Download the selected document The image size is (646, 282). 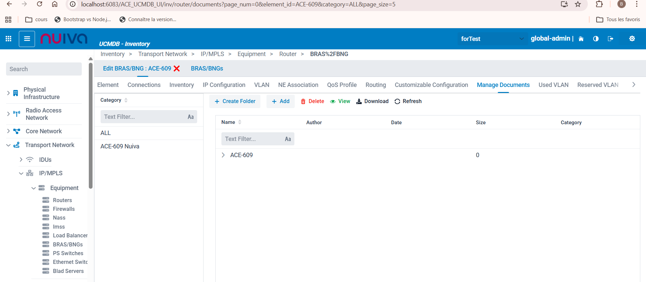[372, 101]
